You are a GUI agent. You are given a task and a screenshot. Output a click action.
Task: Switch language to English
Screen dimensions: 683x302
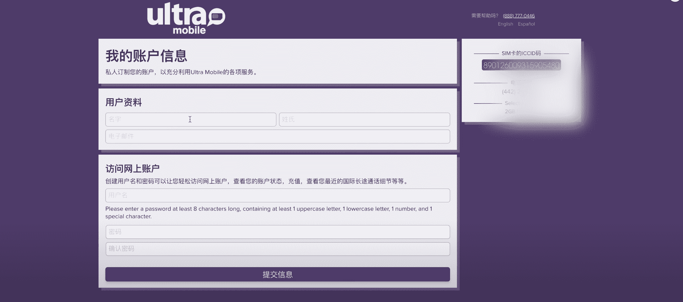tap(505, 24)
